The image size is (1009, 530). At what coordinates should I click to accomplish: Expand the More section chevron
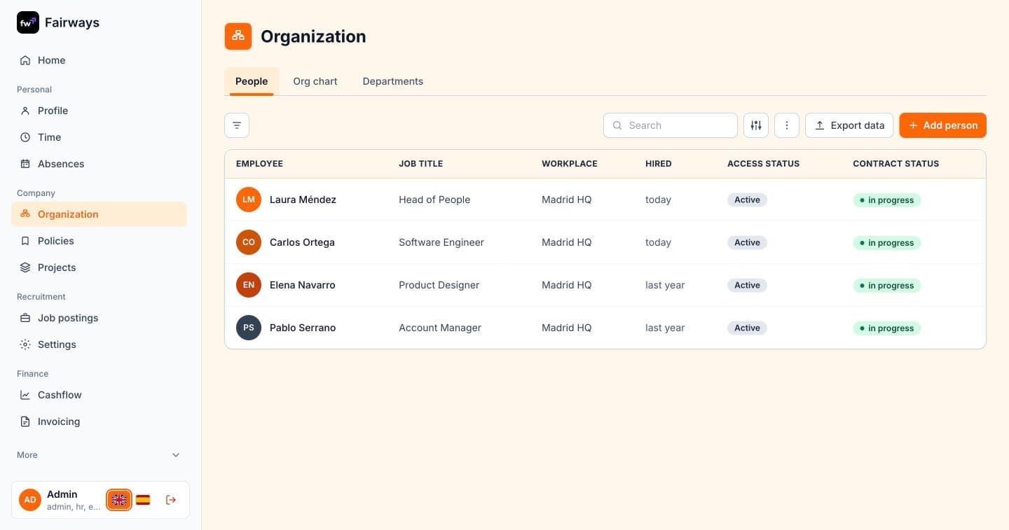click(x=176, y=455)
